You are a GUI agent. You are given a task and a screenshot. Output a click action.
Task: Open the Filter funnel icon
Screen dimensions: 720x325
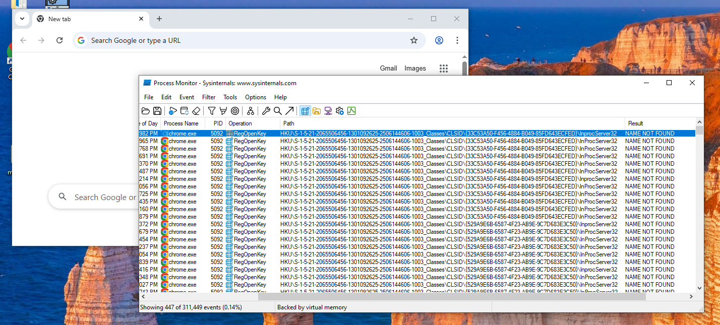click(x=212, y=111)
